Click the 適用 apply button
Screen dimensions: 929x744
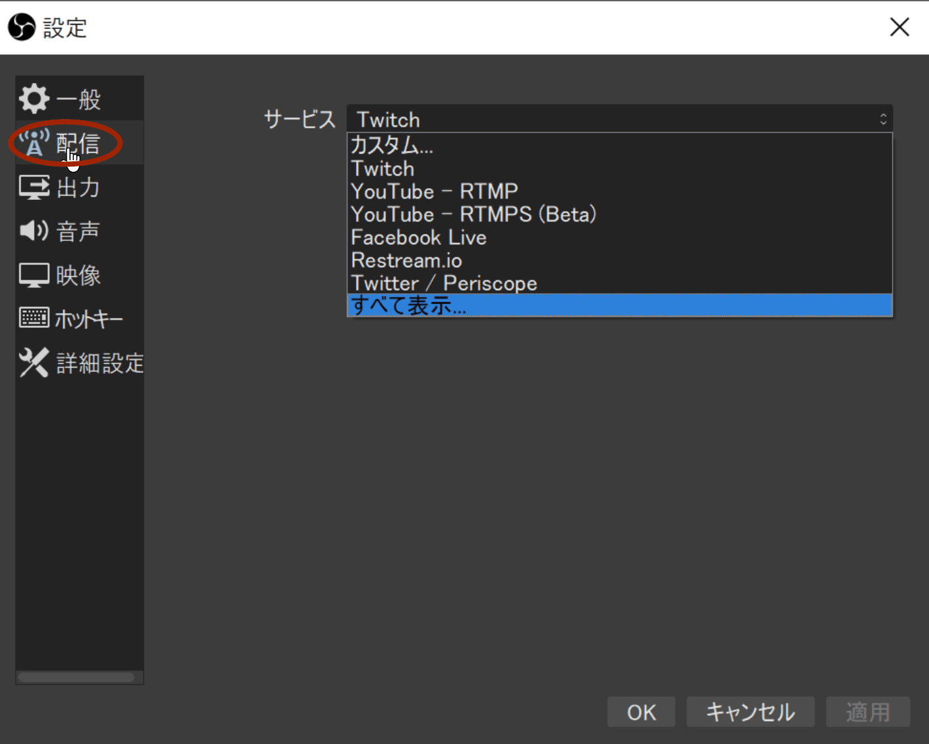point(868,712)
